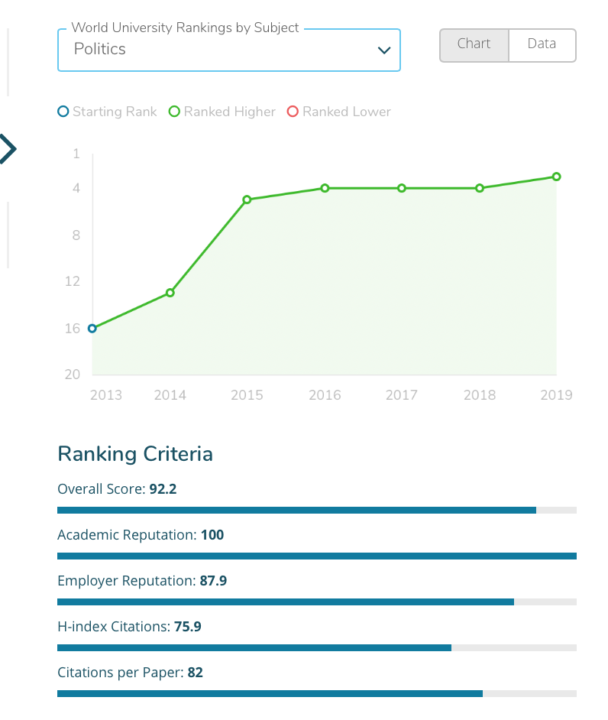The image size is (608, 720).
Task: Click the Ranking Criteria heading
Action: tap(135, 454)
